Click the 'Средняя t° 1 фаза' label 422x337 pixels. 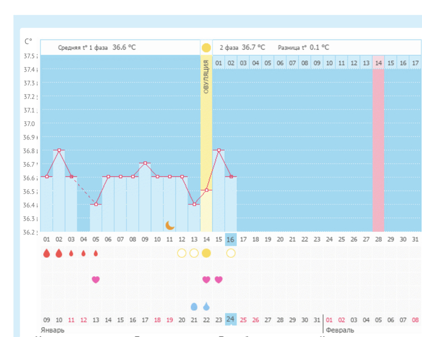click(83, 48)
